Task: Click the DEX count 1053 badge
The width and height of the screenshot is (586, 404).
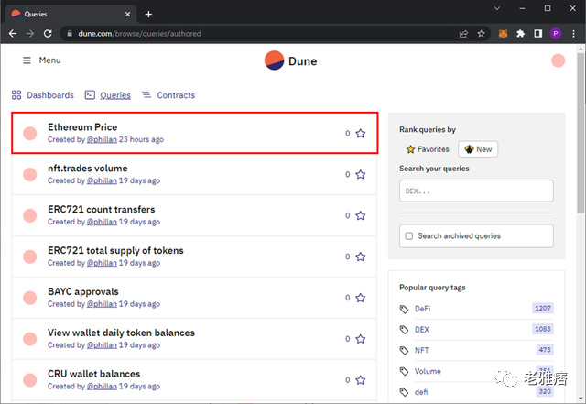Action: 543,329
